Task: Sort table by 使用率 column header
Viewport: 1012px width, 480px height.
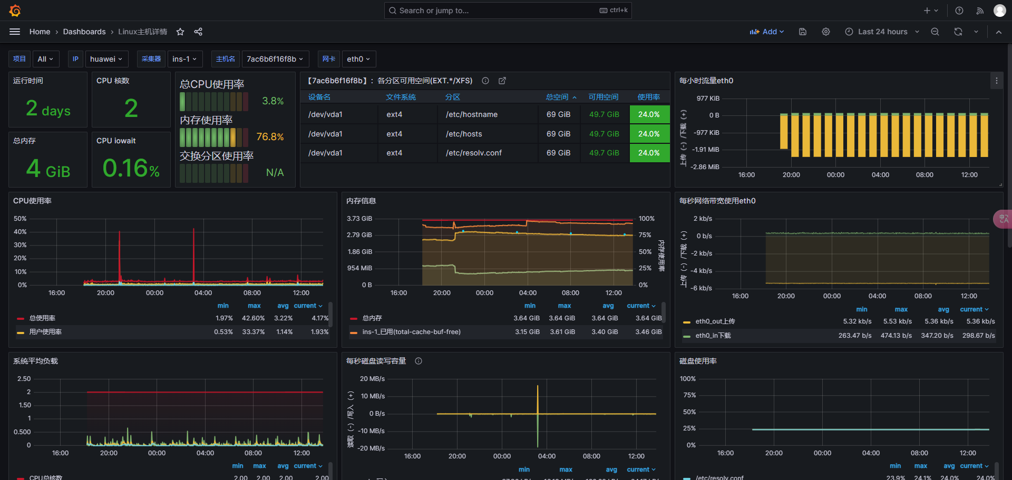Action: (x=649, y=97)
